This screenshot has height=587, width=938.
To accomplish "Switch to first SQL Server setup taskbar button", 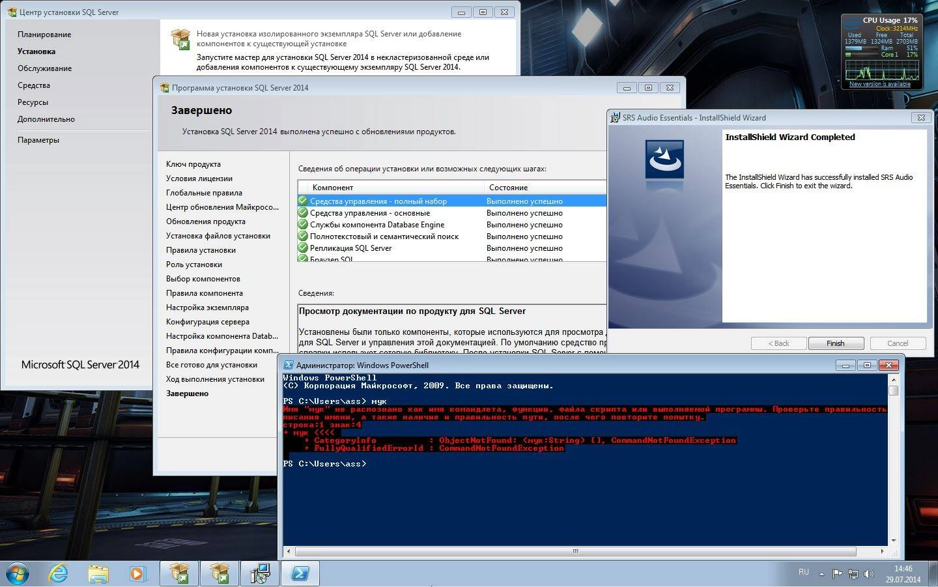I will [179, 573].
